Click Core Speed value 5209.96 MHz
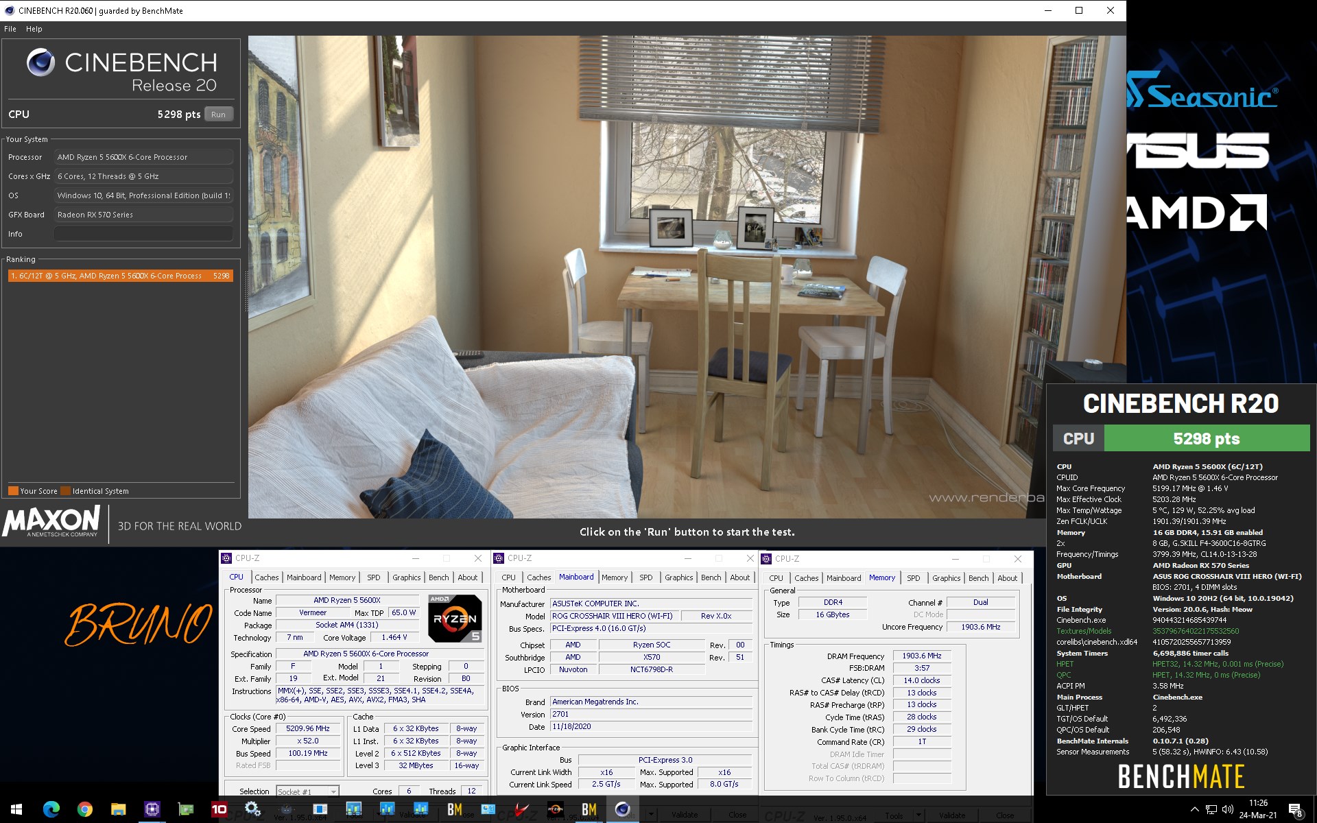The width and height of the screenshot is (1317, 823). click(x=308, y=728)
